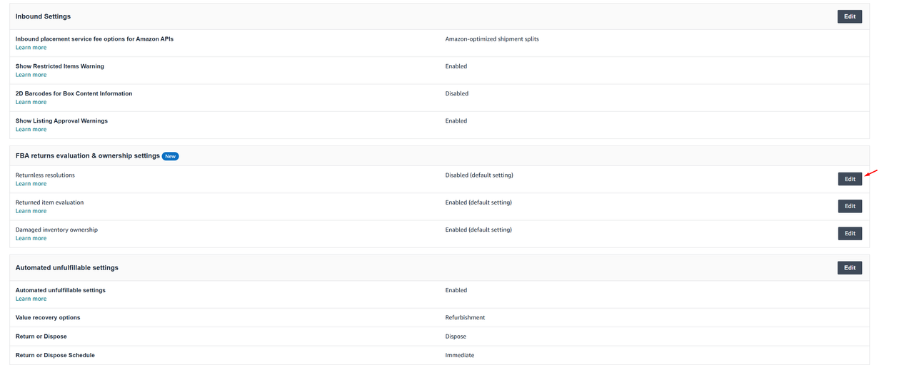The height and width of the screenshot is (370, 914).
Task: Learn more about Show Listing Approval Warnings
Action: [x=31, y=129]
